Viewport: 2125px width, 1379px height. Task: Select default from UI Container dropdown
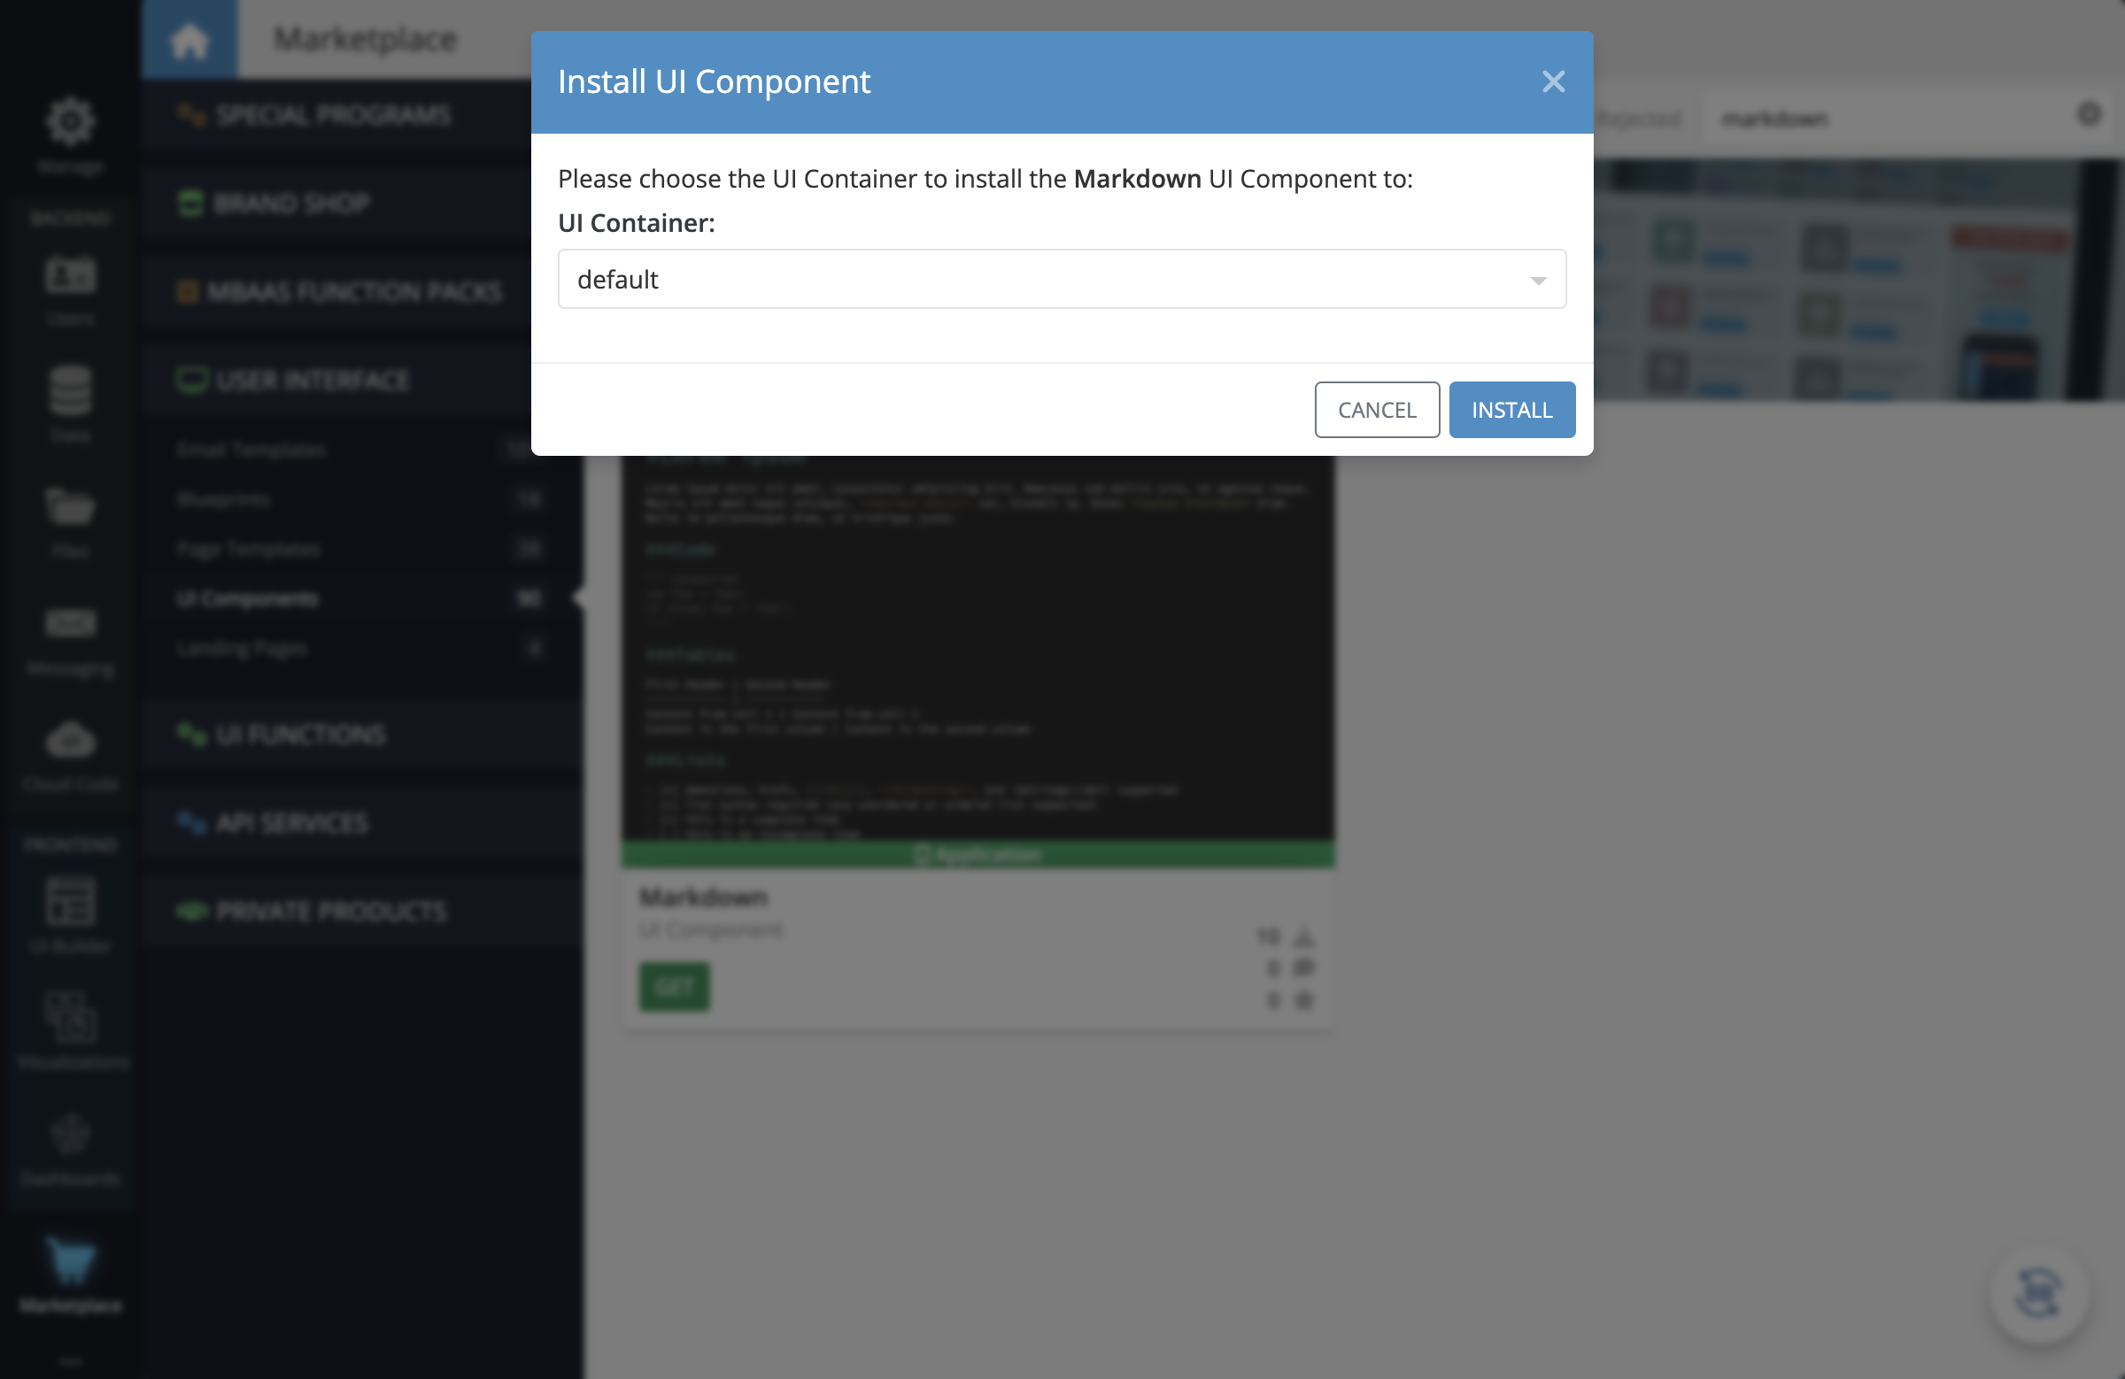pyautogui.click(x=1061, y=279)
